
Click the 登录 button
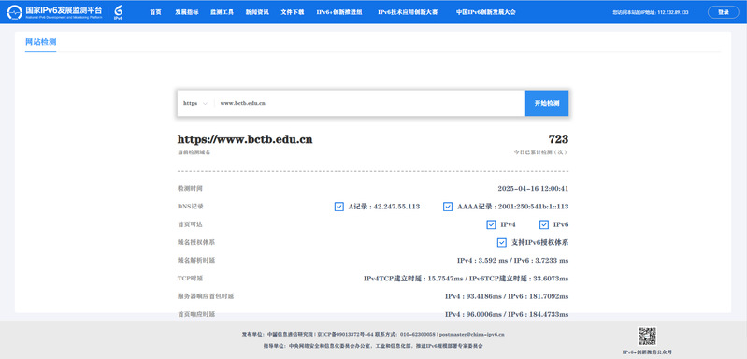pyautogui.click(x=724, y=12)
